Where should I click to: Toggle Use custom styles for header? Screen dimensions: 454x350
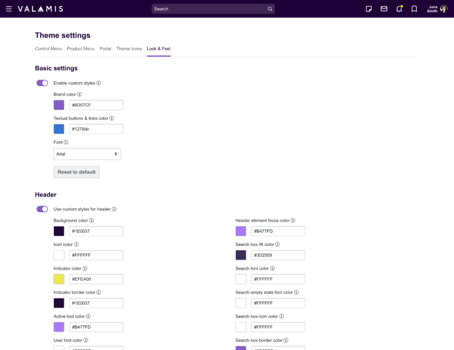pos(43,209)
